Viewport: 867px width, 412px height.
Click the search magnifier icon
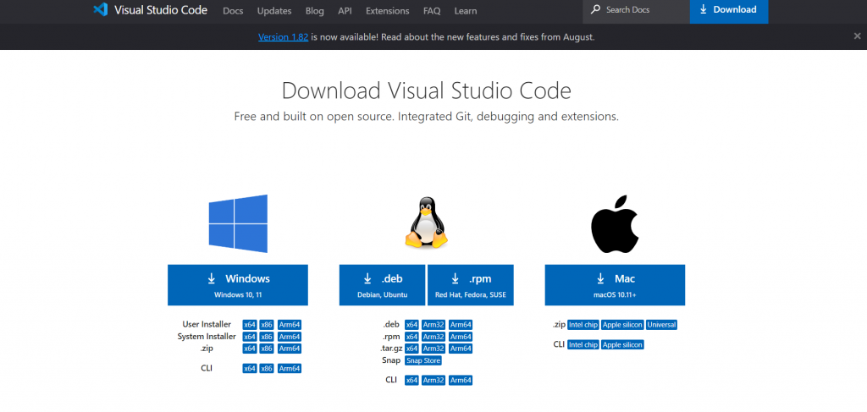click(595, 9)
